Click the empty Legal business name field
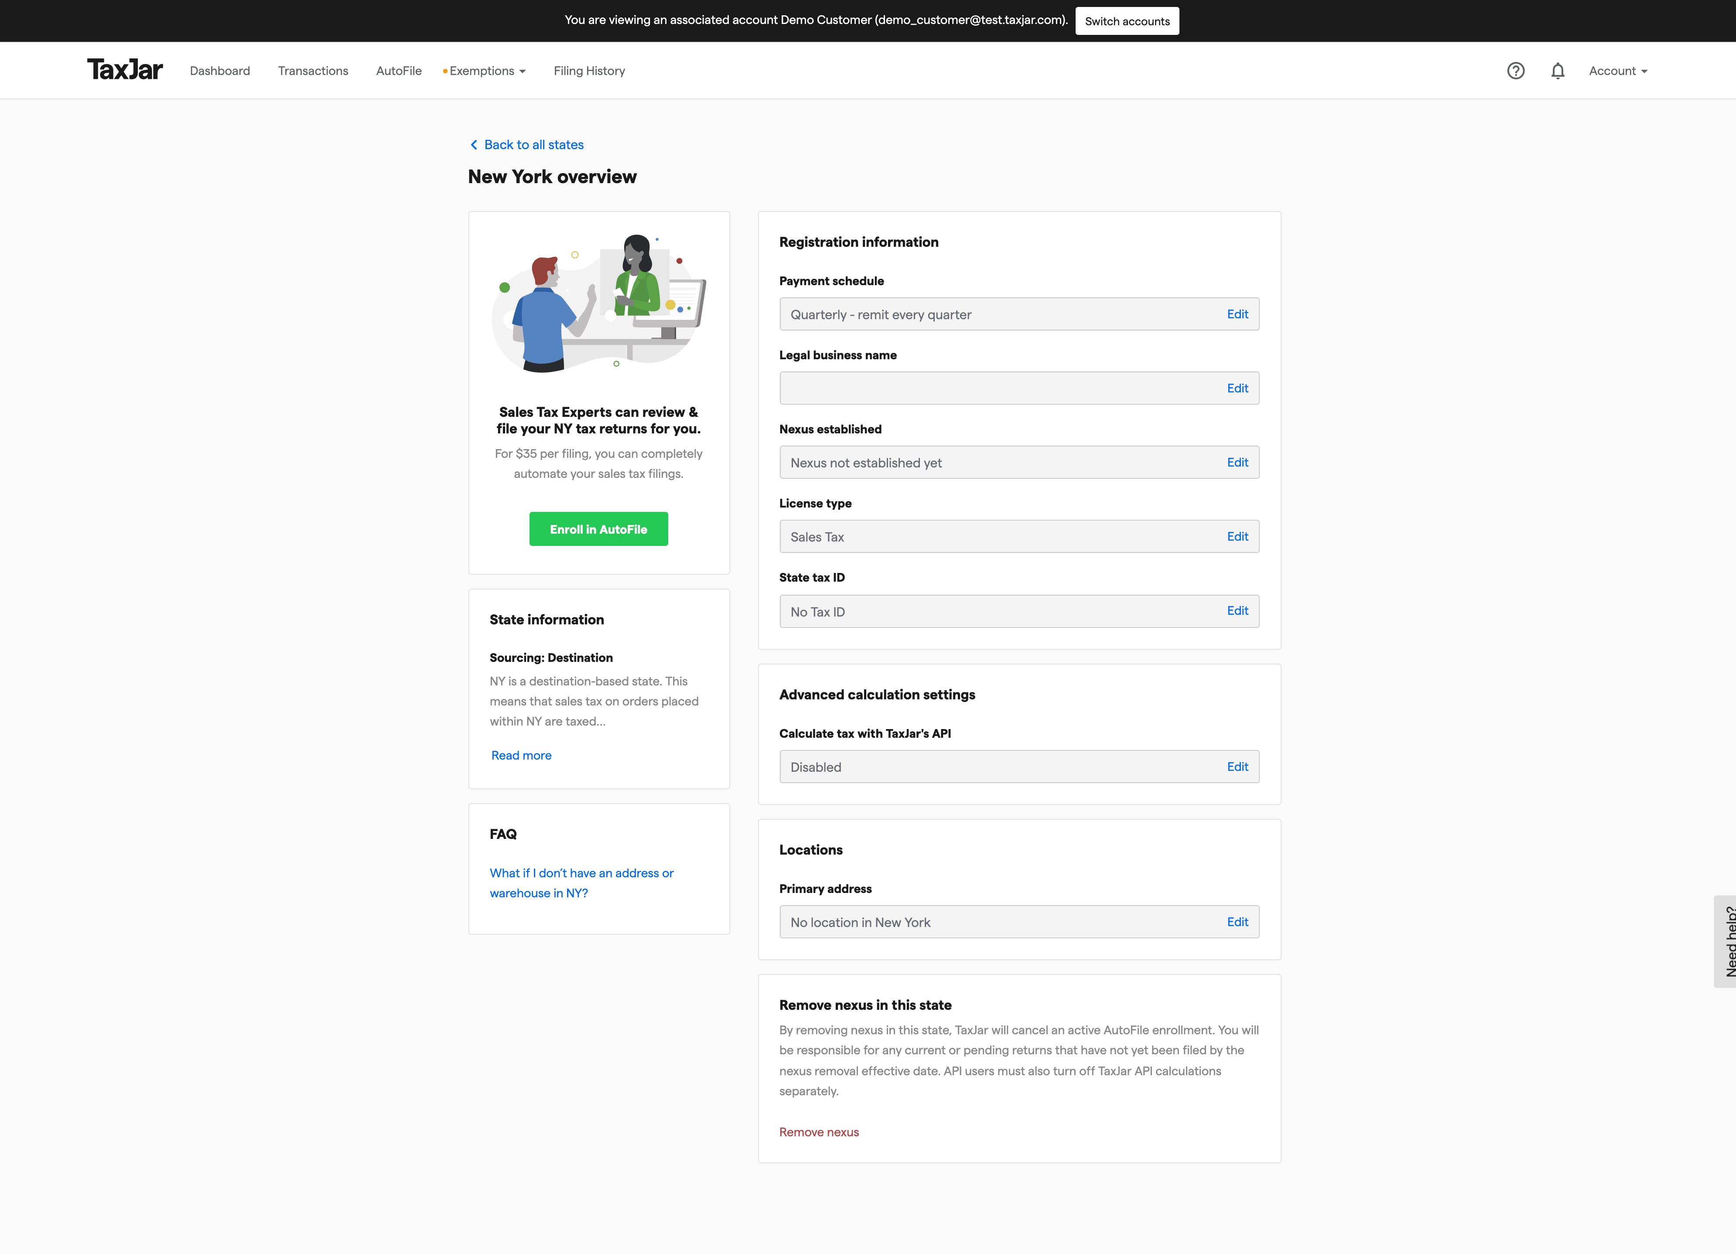The width and height of the screenshot is (1736, 1254). [1019, 388]
